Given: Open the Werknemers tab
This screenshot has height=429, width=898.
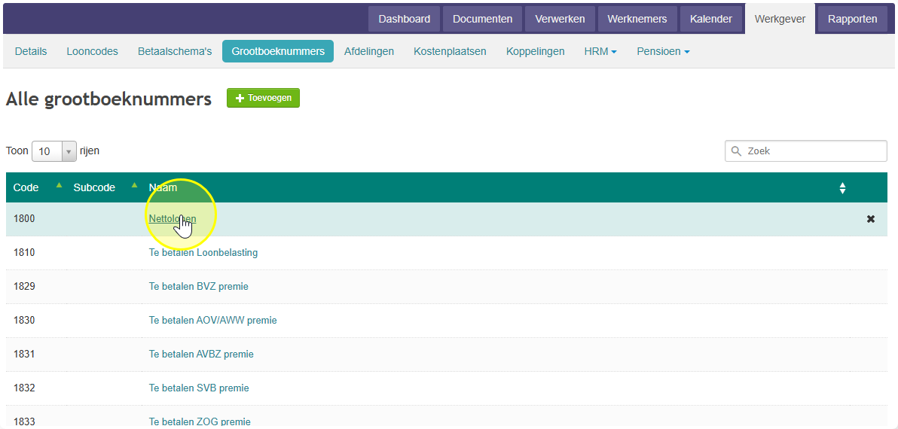Looking at the screenshot, I should [637, 19].
